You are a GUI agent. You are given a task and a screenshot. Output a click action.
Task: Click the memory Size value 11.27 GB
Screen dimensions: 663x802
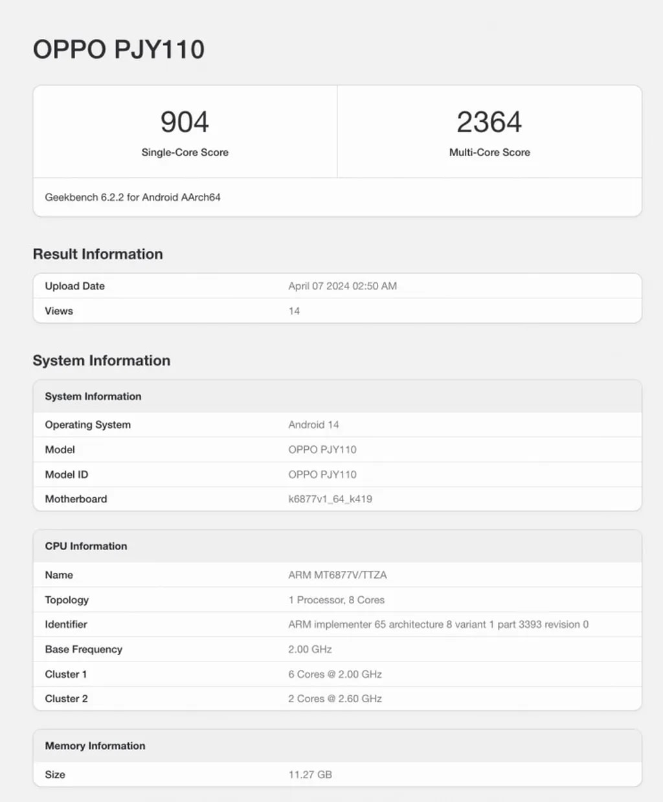pyautogui.click(x=309, y=774)
